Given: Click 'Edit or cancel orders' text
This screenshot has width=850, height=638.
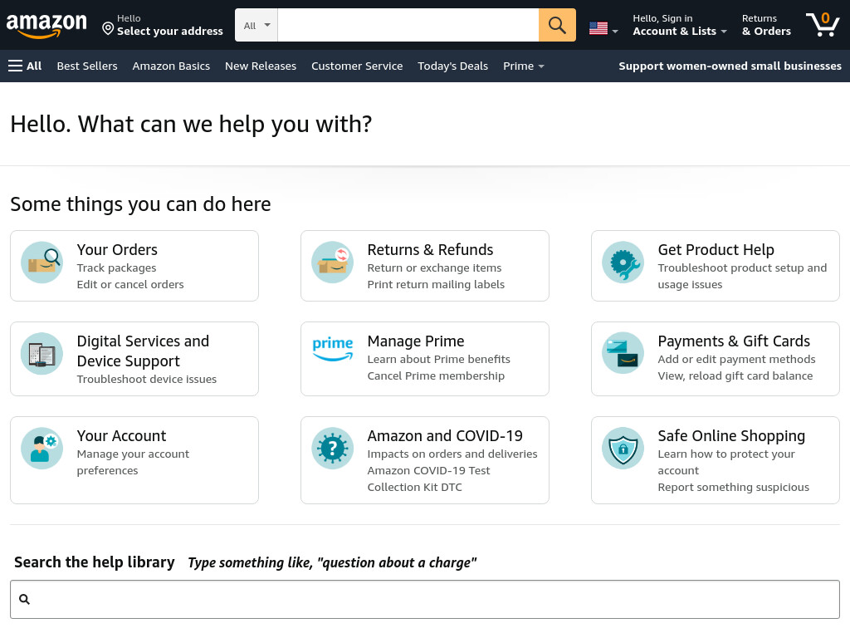Looking at the screenshot, I should 130,284.
